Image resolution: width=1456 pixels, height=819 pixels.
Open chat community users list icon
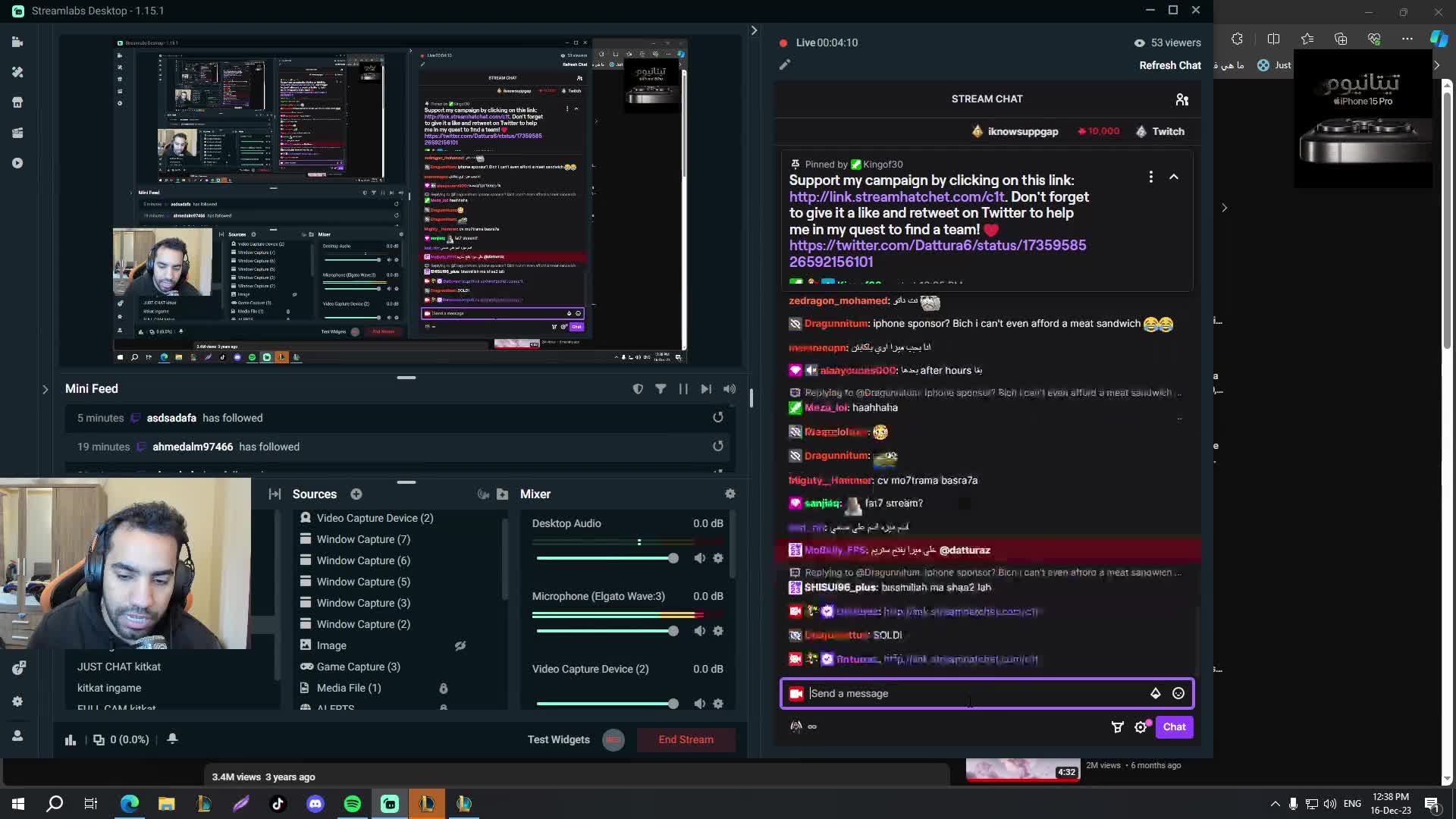[x=1181, y=99]
